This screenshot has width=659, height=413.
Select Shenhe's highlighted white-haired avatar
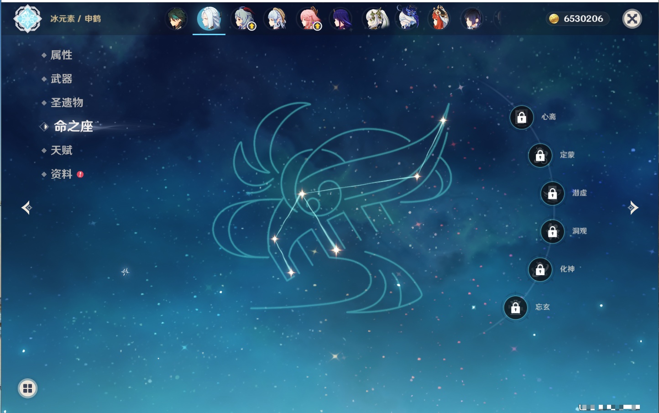click(209, 19)
